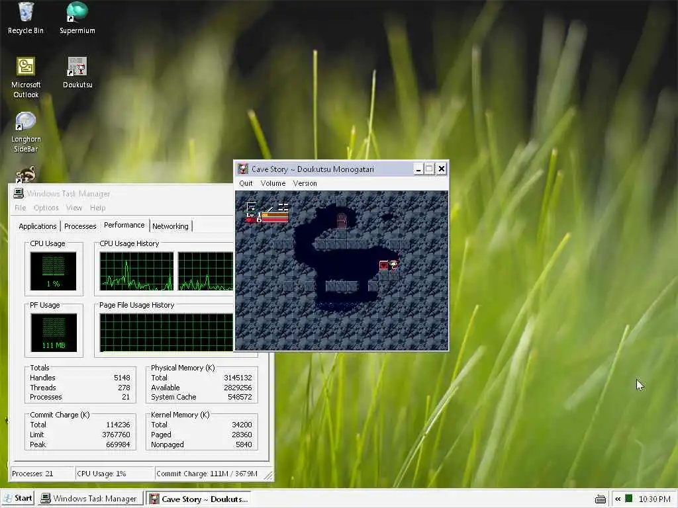Click the Task Manager title bar icon

point(19,193)
